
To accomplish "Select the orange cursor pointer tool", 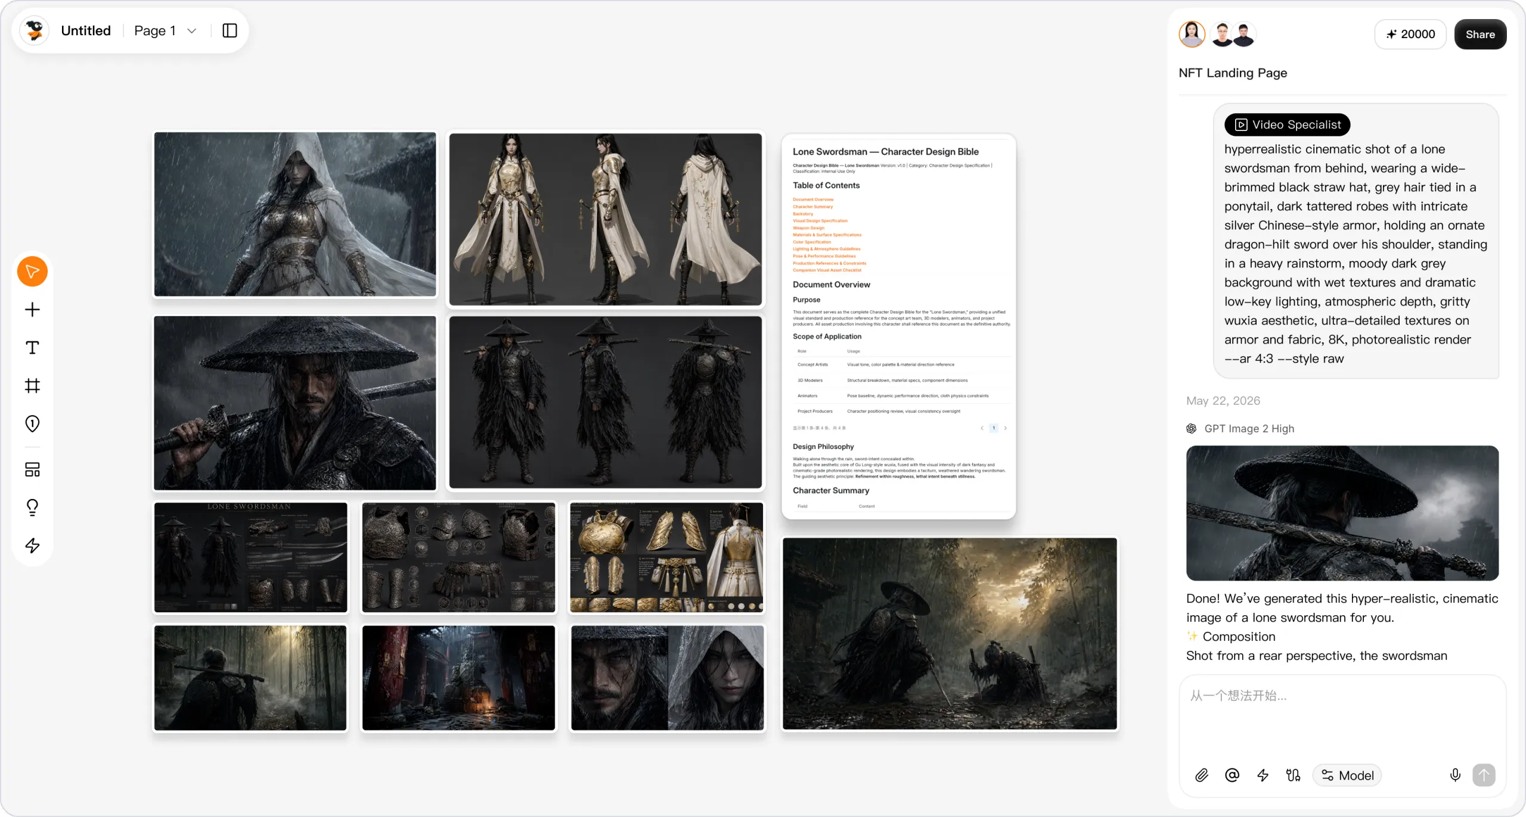I will [32, 272].
